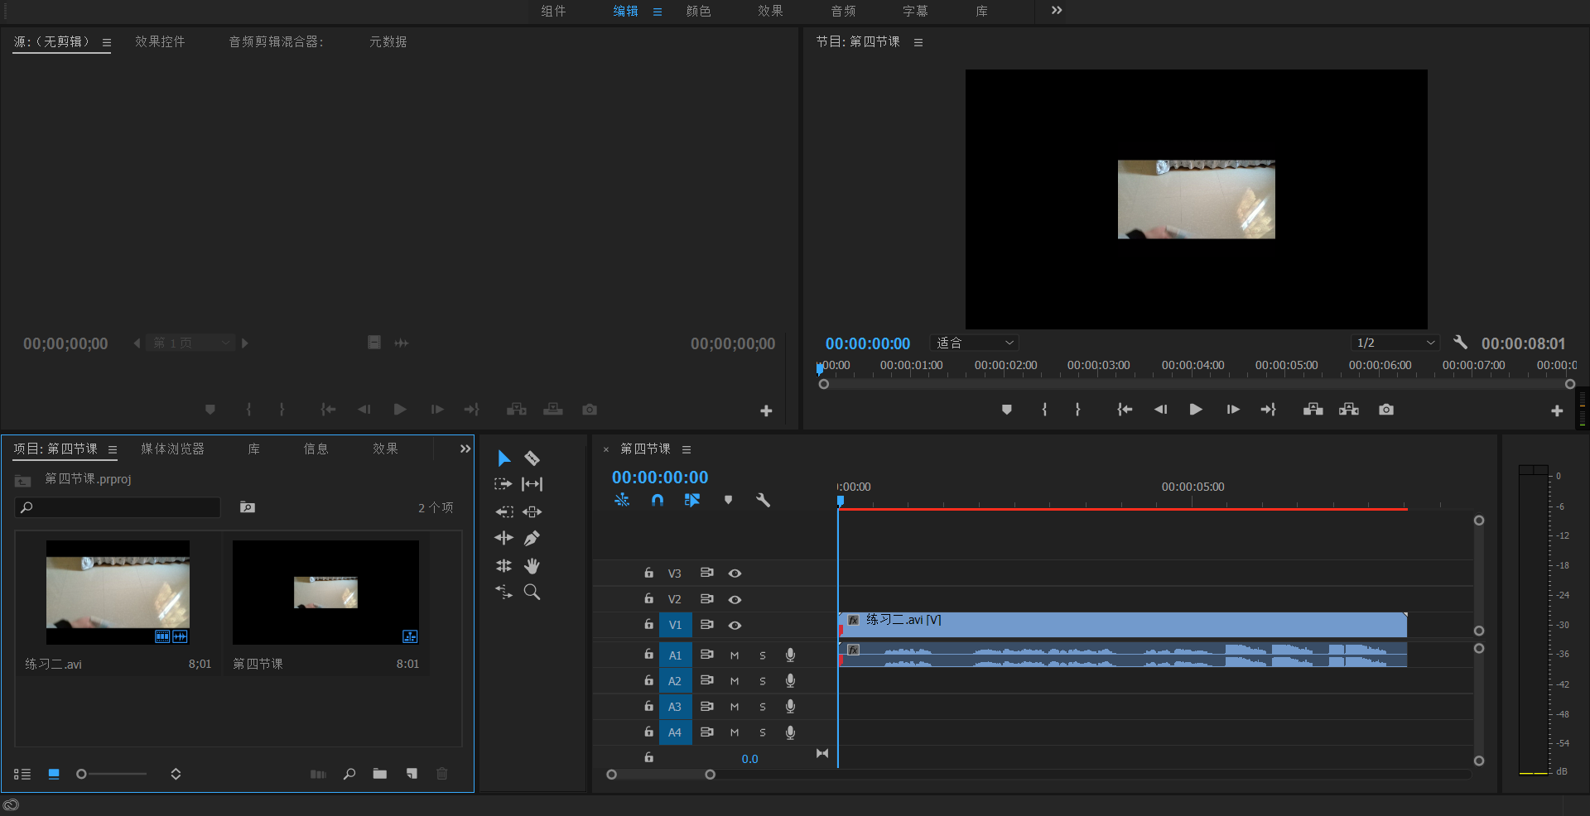
Task: Click Export Frame camera icon in Program monitor
Action: (x=1385, y=410)
